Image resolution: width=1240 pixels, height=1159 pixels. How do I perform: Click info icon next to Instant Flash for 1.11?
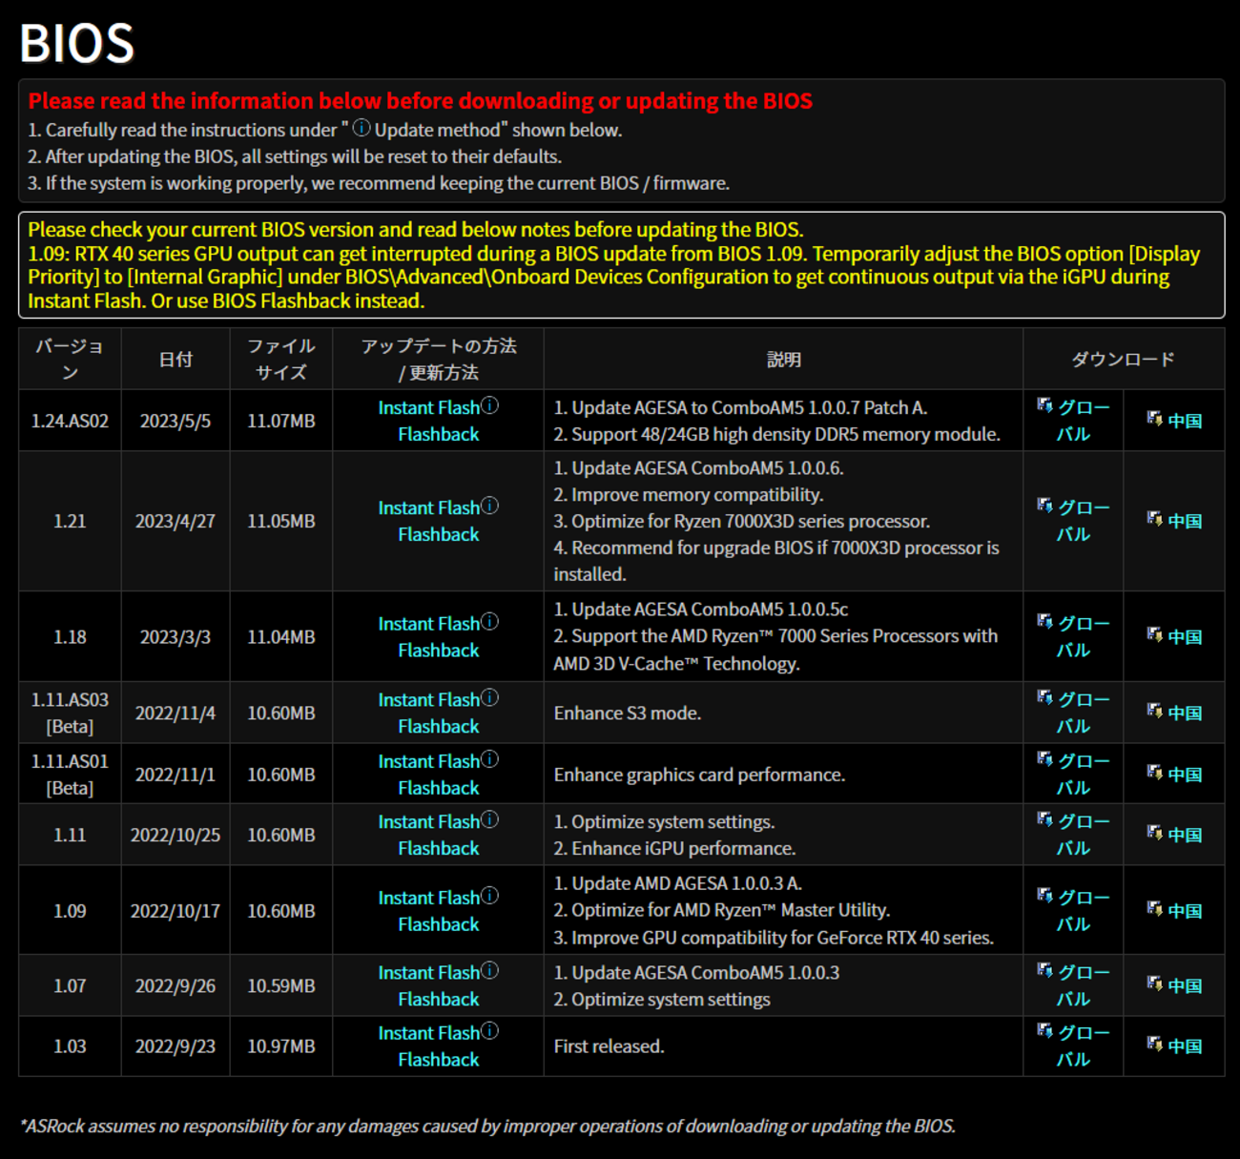point(489,819)
